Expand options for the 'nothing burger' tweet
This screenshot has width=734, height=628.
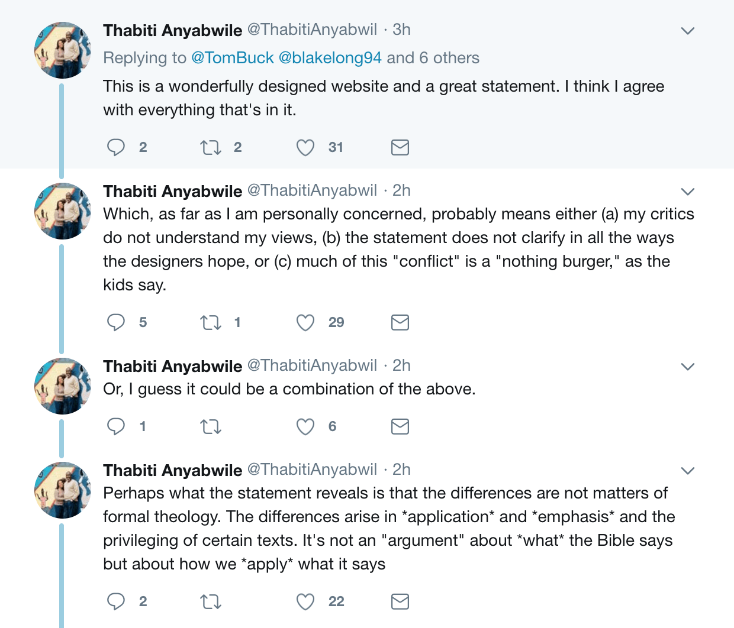[x=688, y=191]
